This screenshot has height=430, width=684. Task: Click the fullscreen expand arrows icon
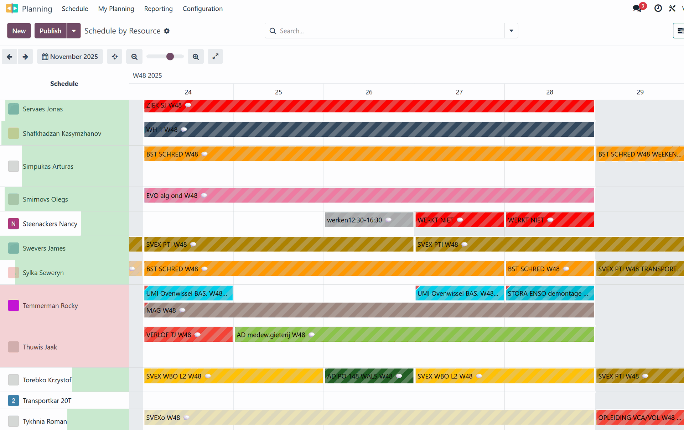(x=215, y=56)
